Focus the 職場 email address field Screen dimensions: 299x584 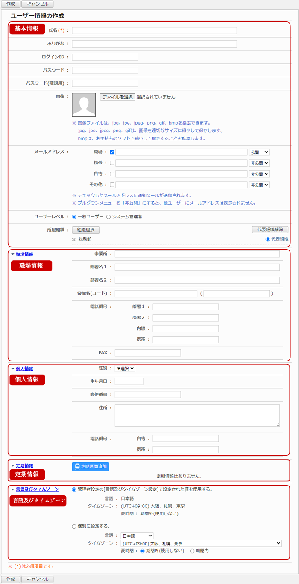click(182, 152)
